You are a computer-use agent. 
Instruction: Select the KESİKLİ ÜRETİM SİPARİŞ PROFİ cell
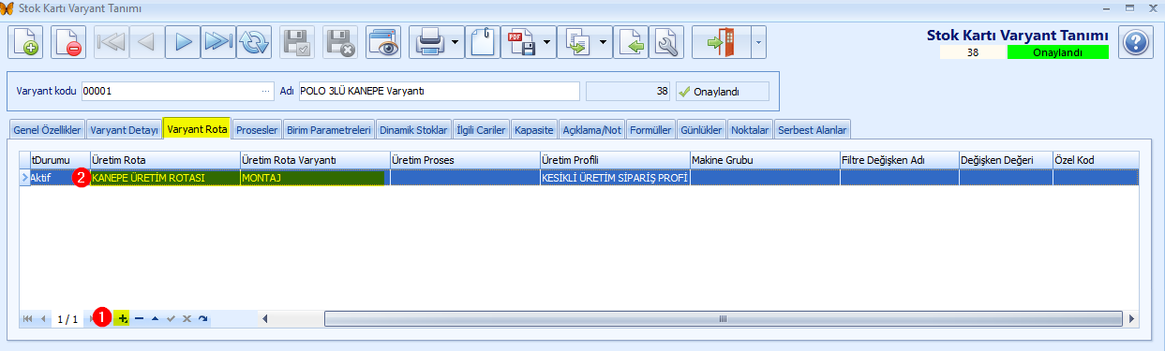coord(615,177)
